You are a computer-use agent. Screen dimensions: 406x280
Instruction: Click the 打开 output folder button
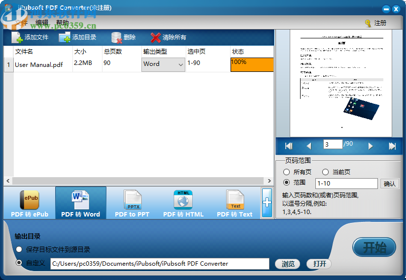[319, 264]
